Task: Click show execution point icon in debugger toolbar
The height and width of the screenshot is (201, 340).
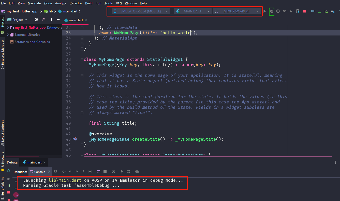Action: coord(55,172)
